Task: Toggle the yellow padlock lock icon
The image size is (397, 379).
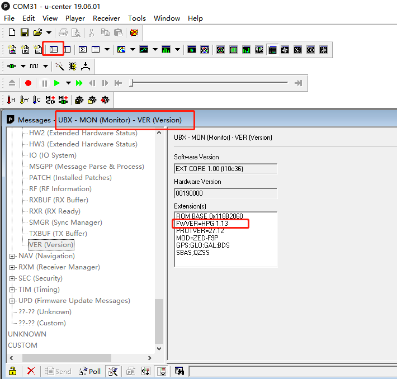Action: [12, 371]
